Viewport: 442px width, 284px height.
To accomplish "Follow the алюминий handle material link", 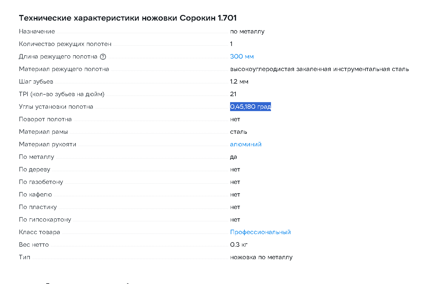I will pyautogui.click(x=246, y=144).
